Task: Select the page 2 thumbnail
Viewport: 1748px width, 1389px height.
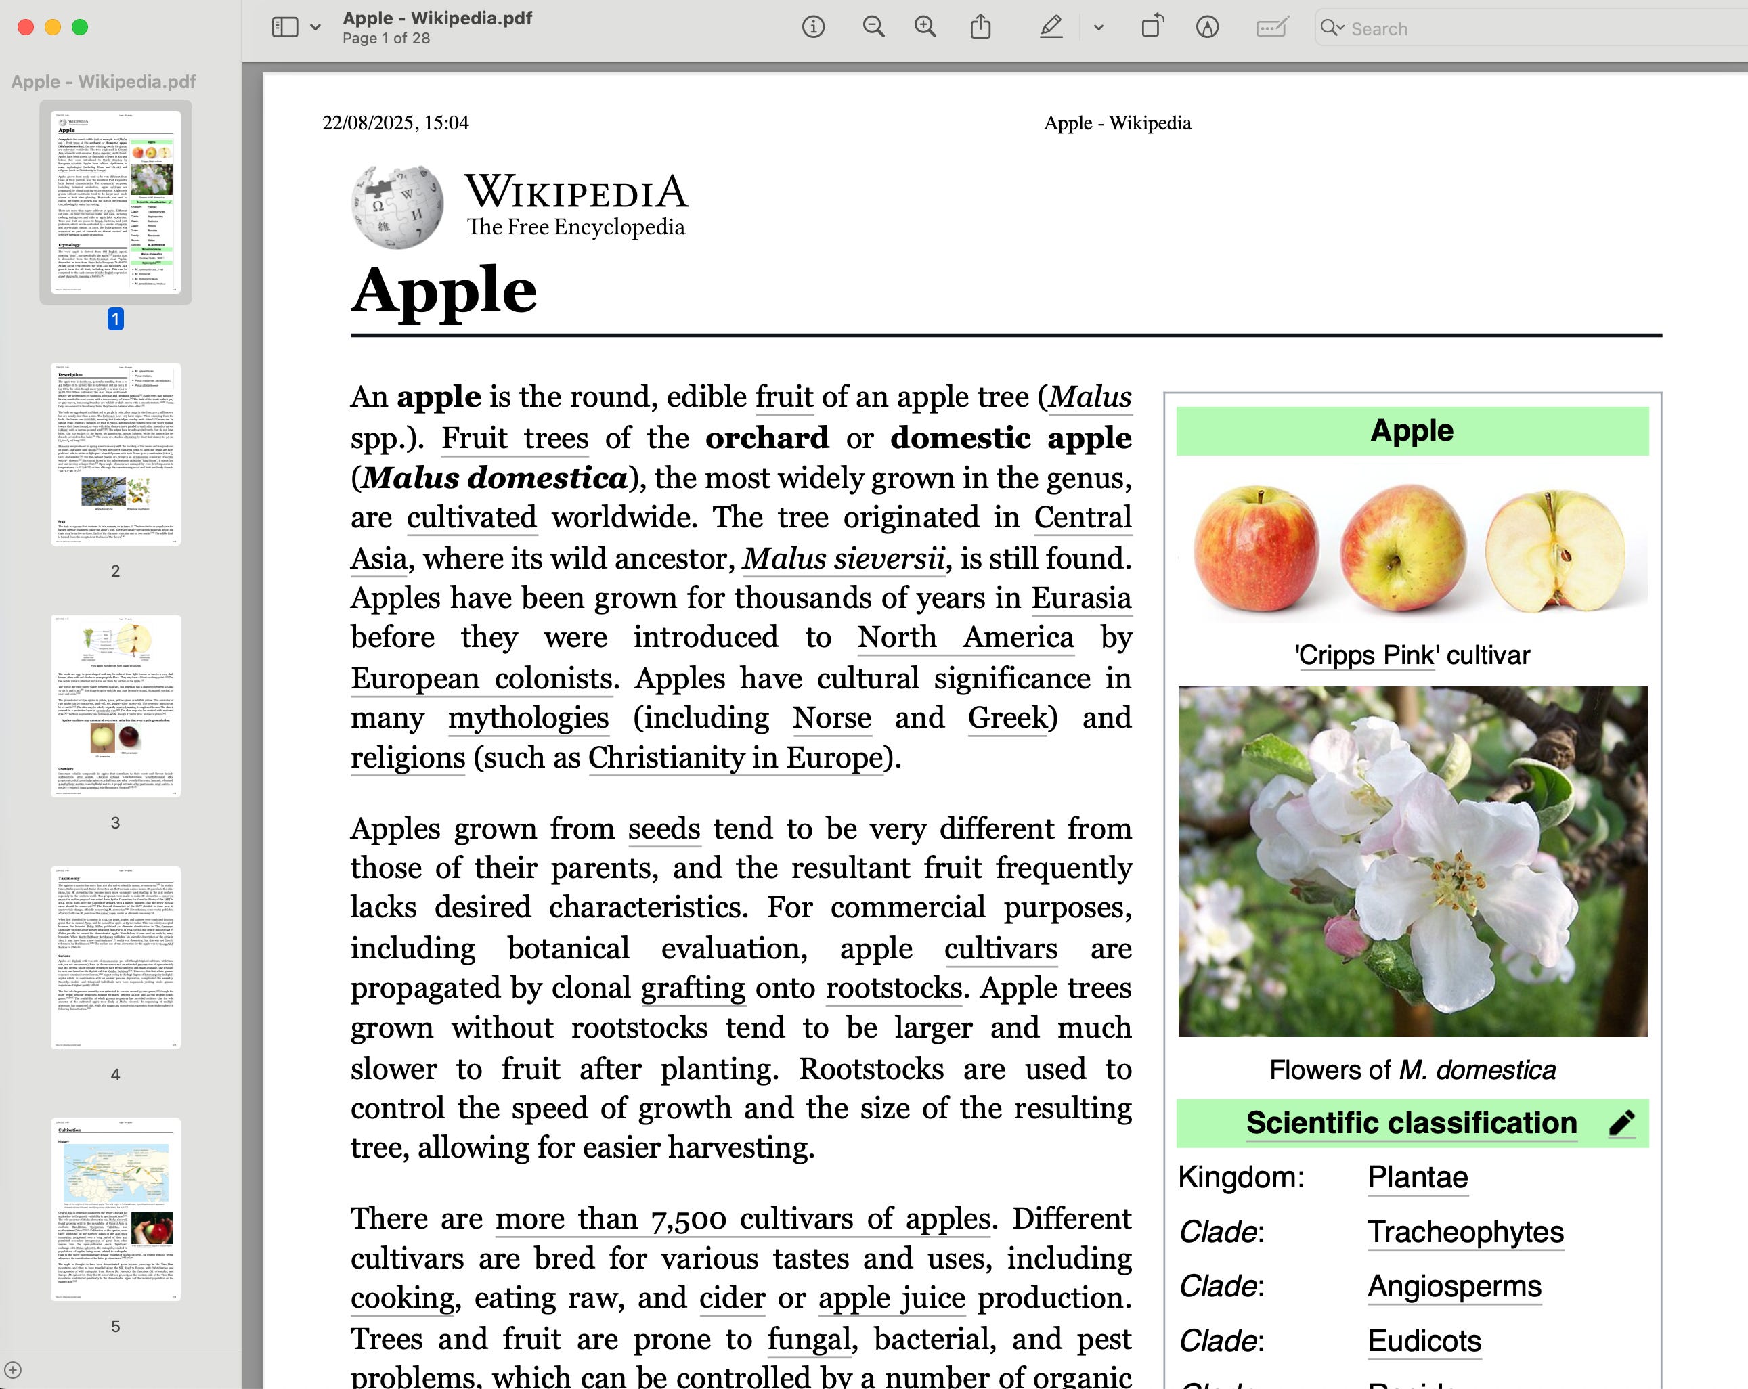Action: click(115, 454)
